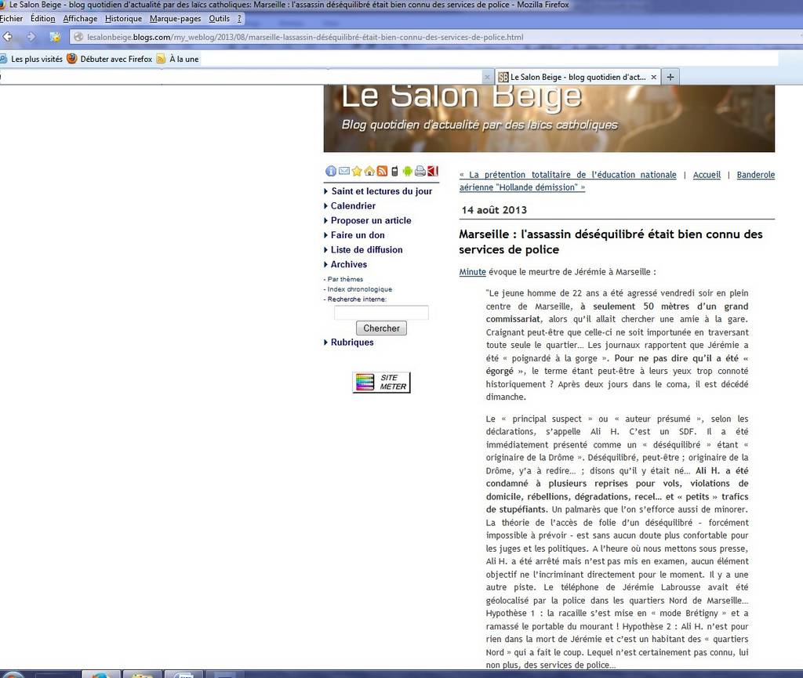This screenshot has width=803, height=678.
Task: Click the green Android icon
Action: pos(407,171)
